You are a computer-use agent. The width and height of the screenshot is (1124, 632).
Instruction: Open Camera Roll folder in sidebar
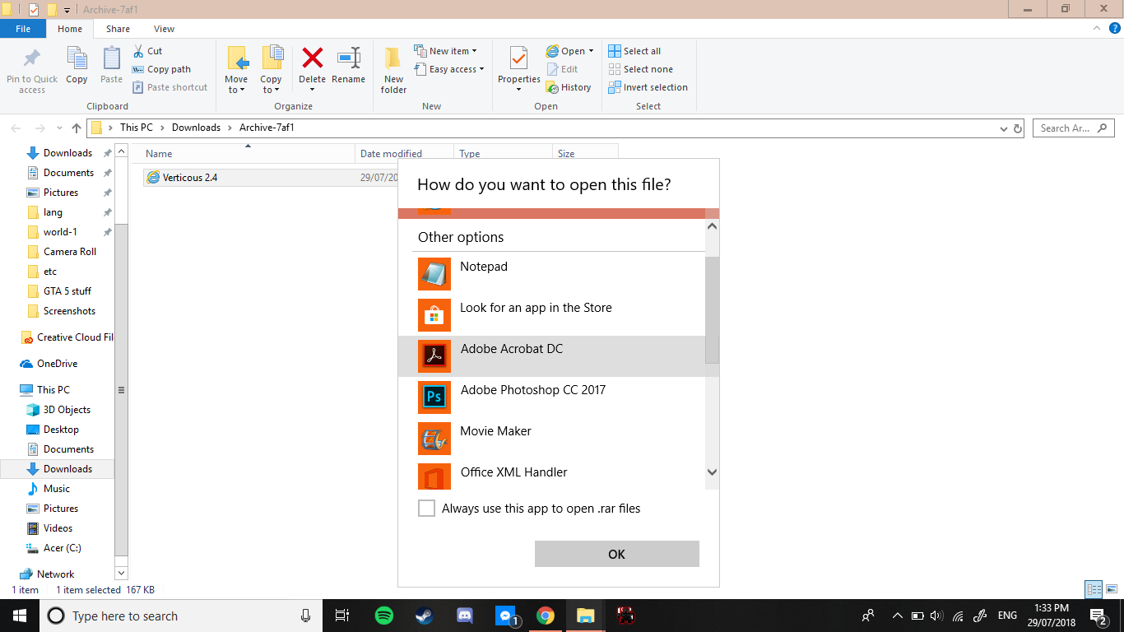coord(70,252)
